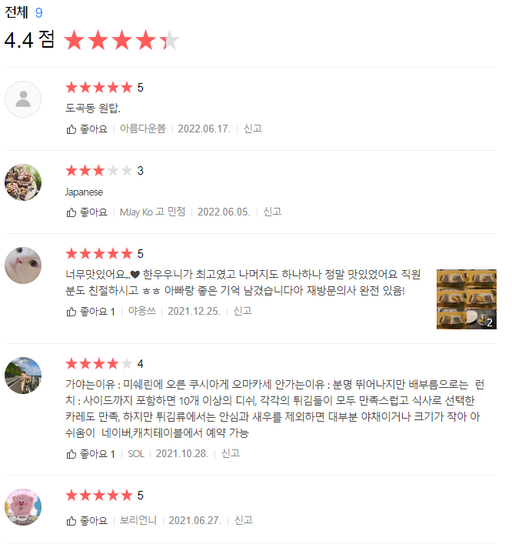
Task: Like 야옹쓰's review with thumbs-up icon
Action: click(91, 312)
